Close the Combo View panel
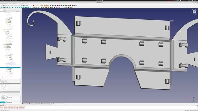 pyautogui.click(x=21, y=9)
